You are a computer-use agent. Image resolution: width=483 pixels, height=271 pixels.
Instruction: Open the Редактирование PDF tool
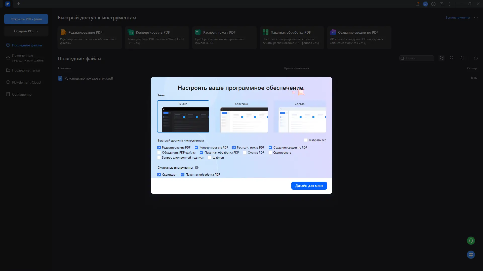tap(89, 37)
